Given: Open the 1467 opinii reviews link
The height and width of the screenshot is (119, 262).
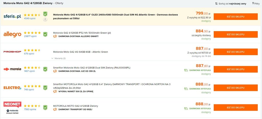Looking at the screenshot, I should [29, 71].
